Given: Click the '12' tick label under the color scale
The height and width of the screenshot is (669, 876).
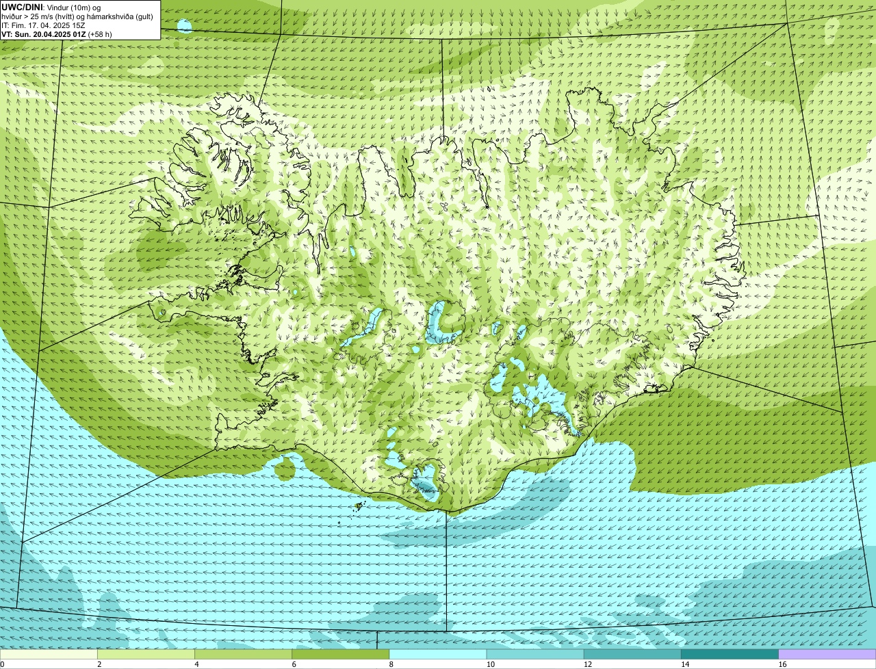Looking at the screenshot, I should [587, 664].
